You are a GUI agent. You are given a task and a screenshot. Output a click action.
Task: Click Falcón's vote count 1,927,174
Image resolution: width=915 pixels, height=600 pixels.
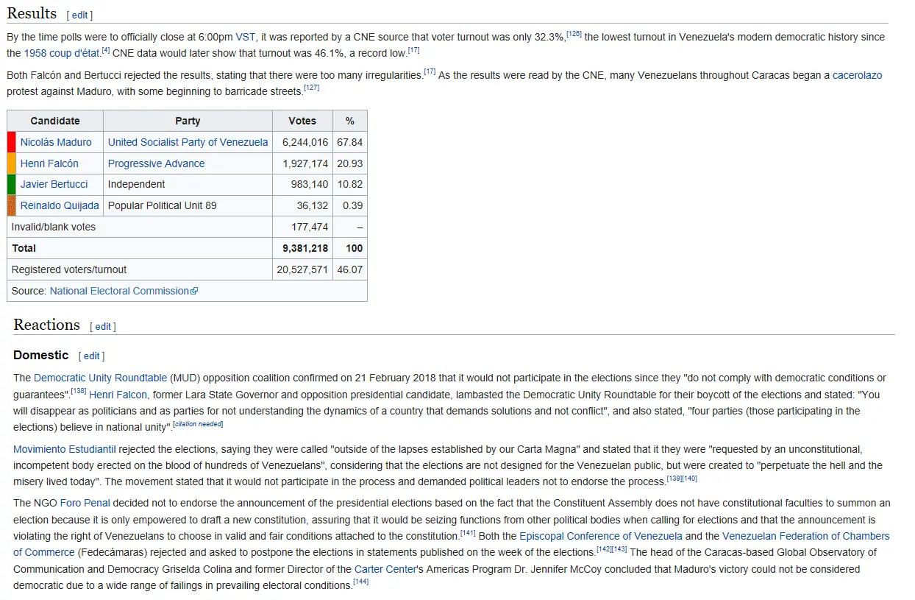click(305, 163)
